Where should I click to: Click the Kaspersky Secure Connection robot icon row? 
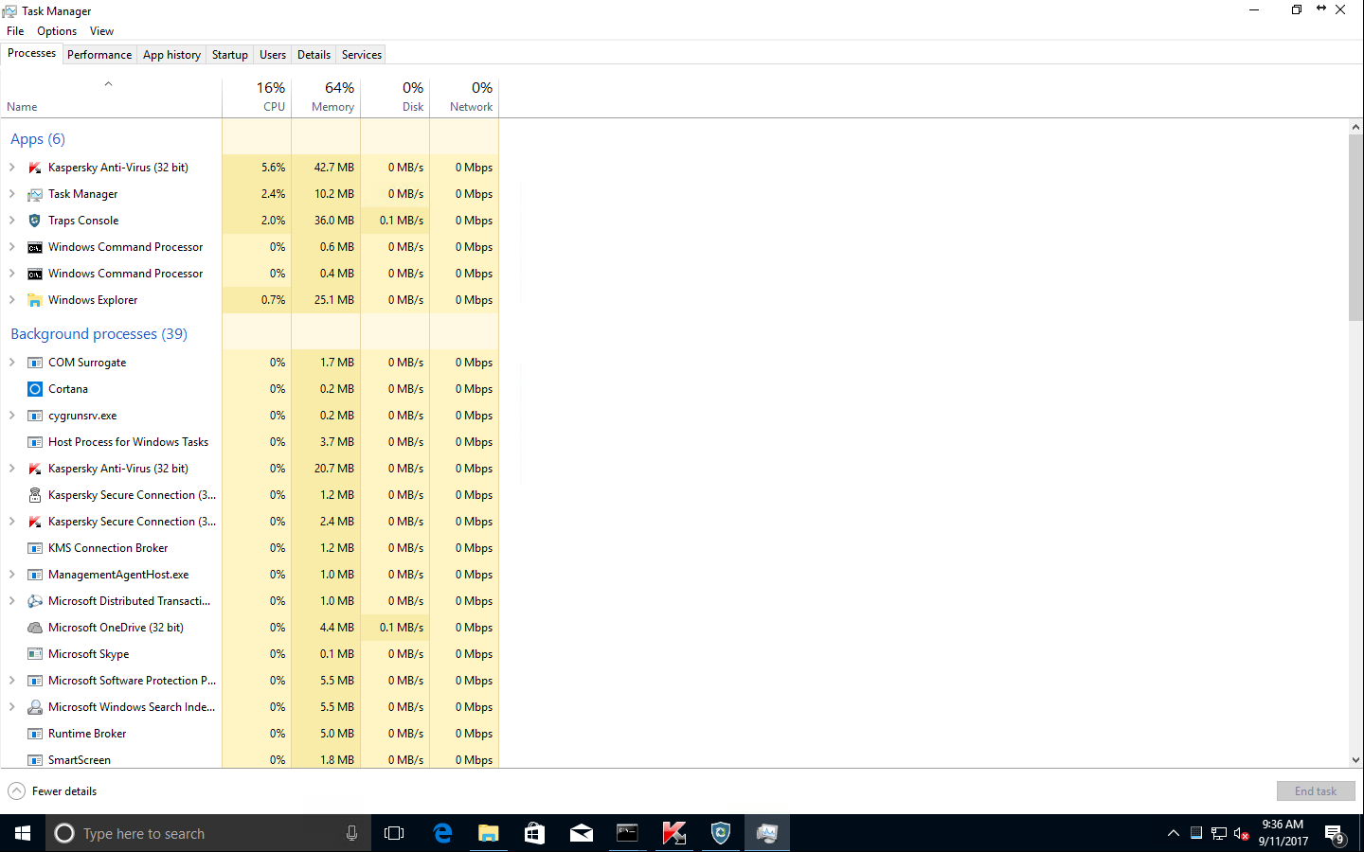coord(35,495)
